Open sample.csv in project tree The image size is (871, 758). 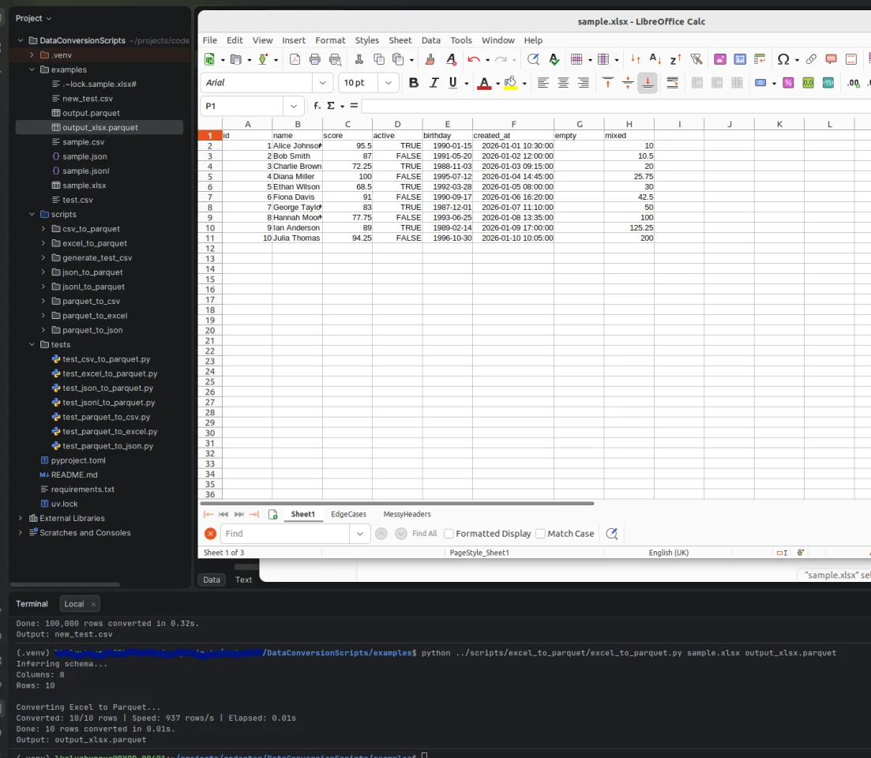click(x=84, y=142)
